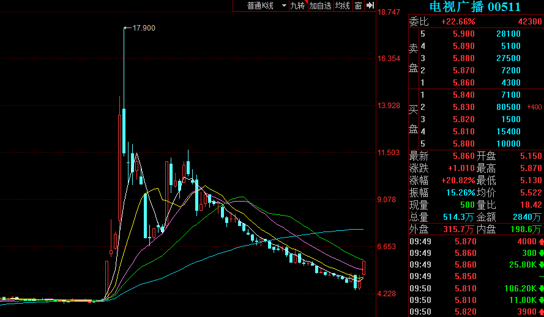Click the 外盘 value 315.7万
This screenshot has width=544, height=317.
(x=458, y=229)
